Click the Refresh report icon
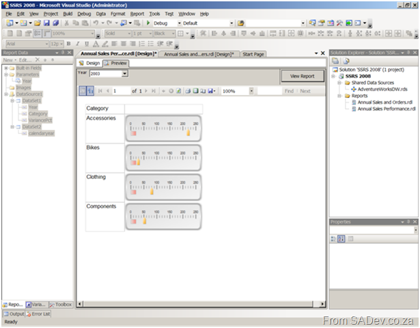420x328 pixels. pyautogui.click(x=178, y=91)
